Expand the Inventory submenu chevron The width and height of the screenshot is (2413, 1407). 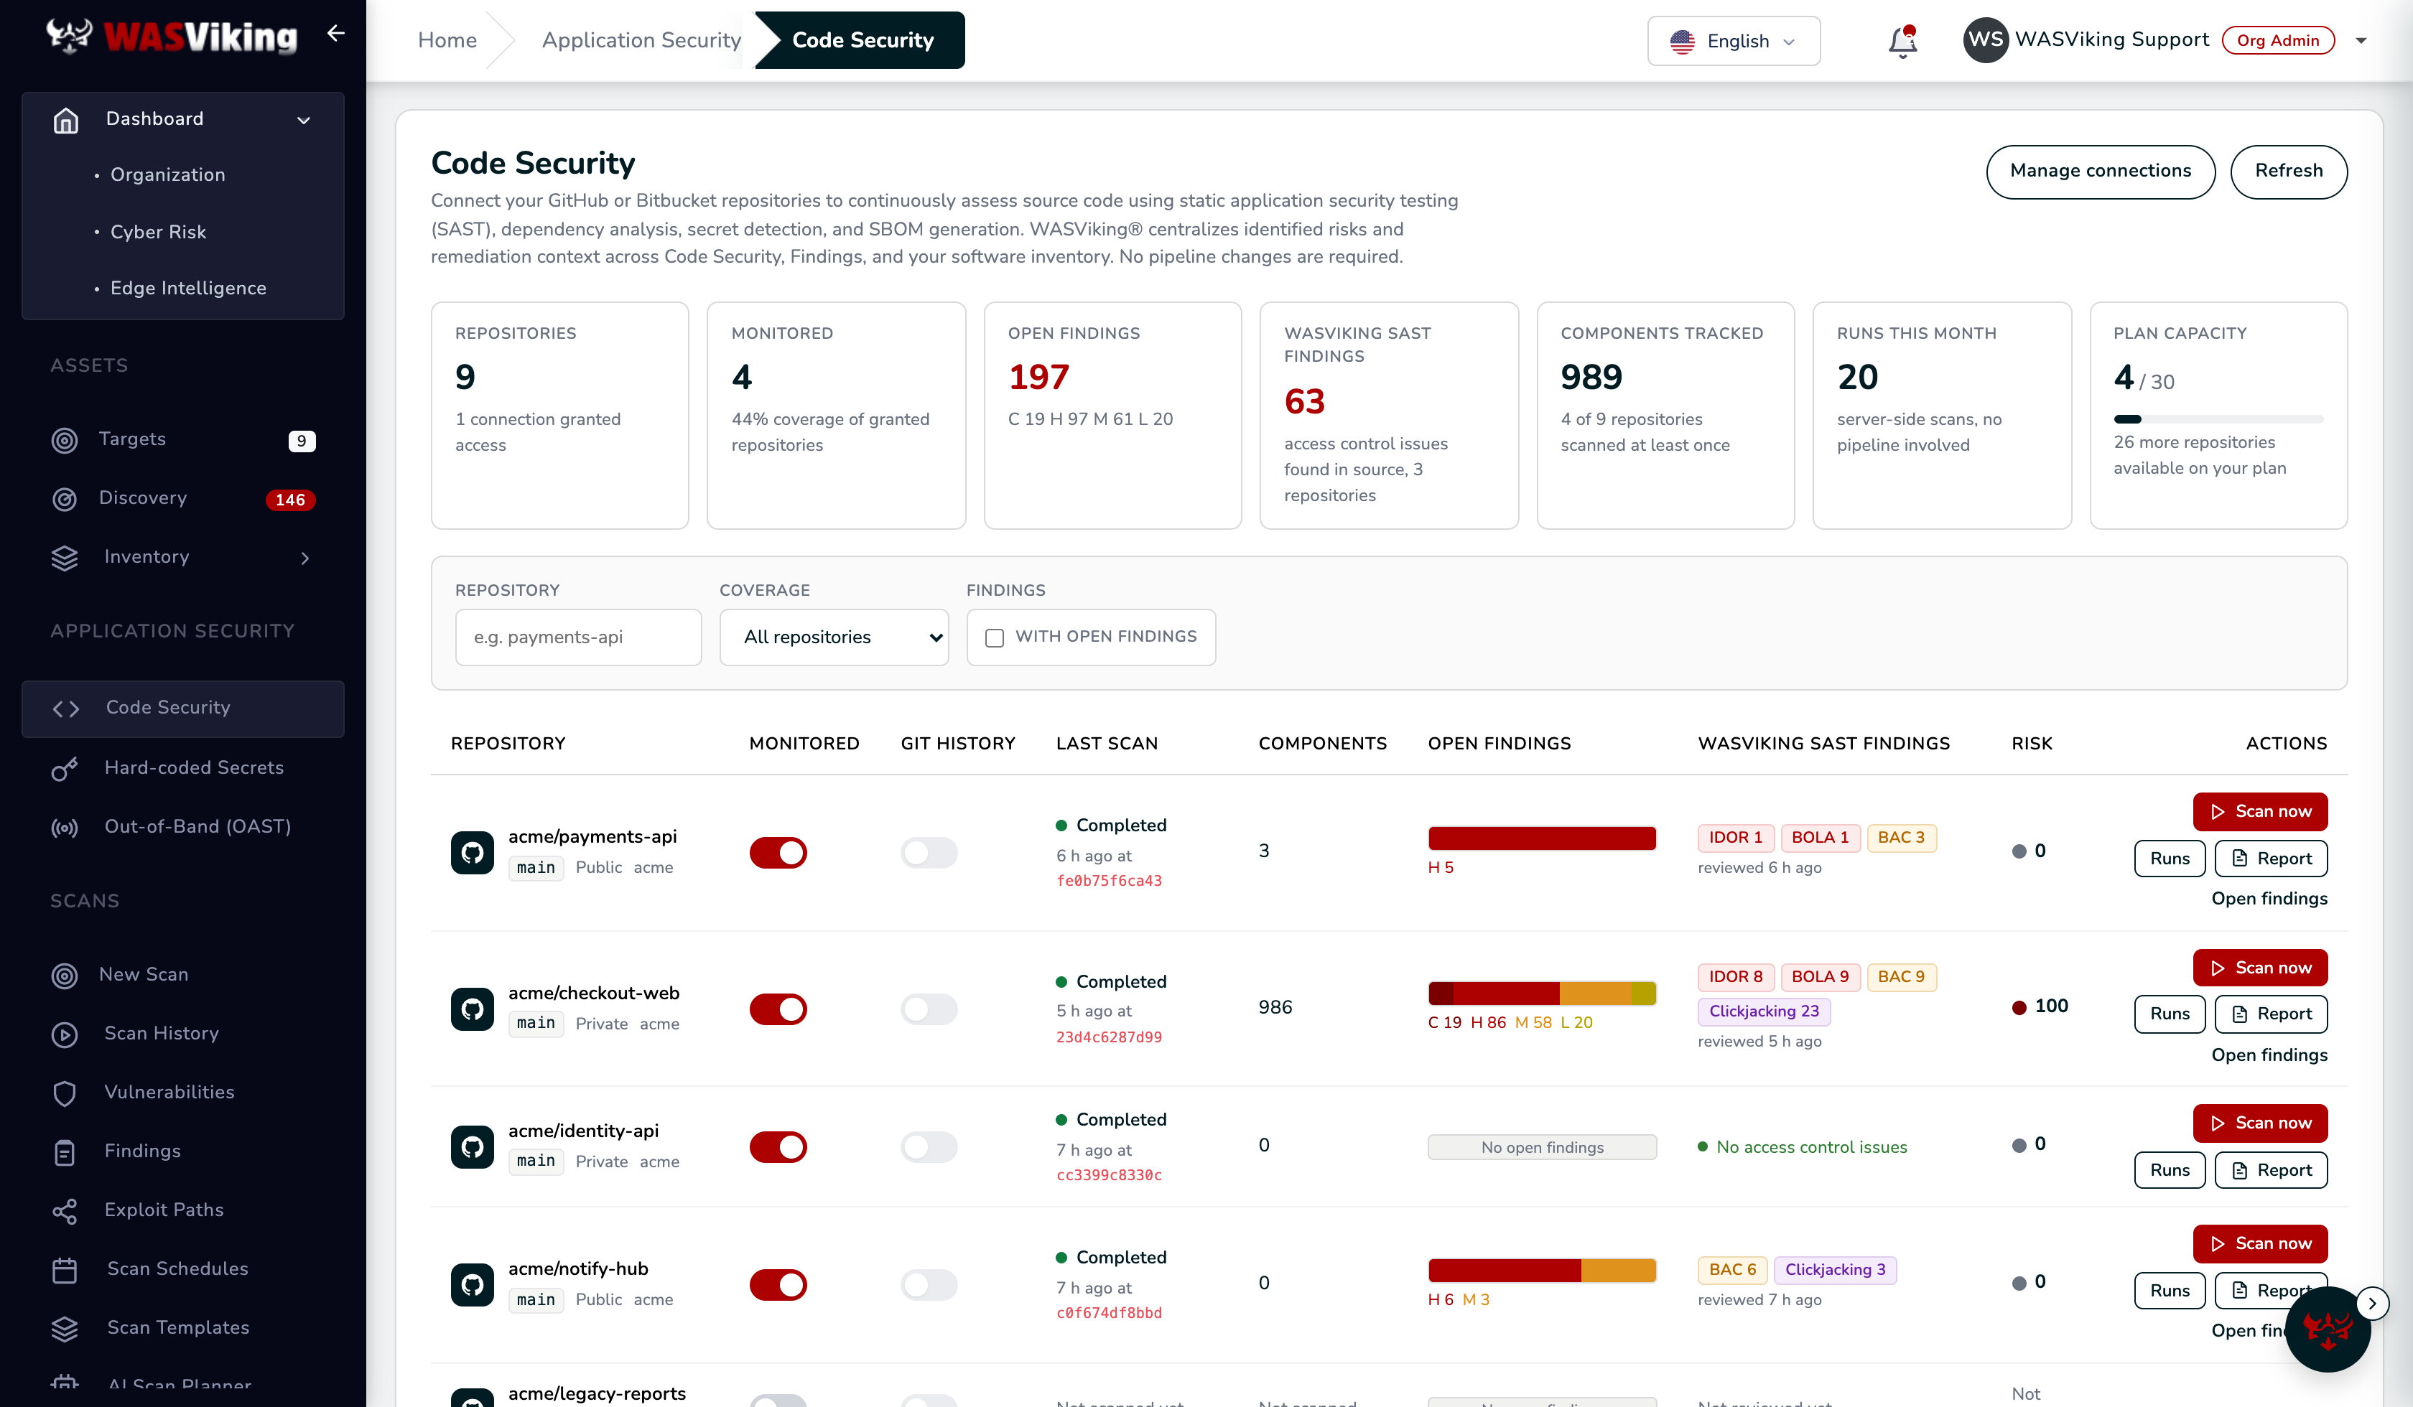(x=305, y=558)
